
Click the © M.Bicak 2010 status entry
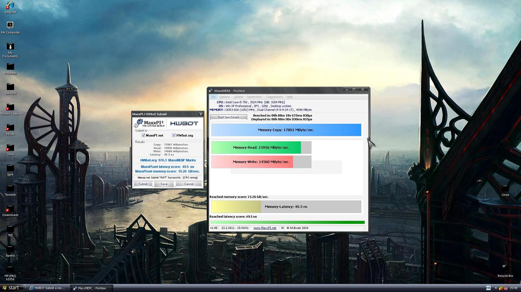pos(297,228)
